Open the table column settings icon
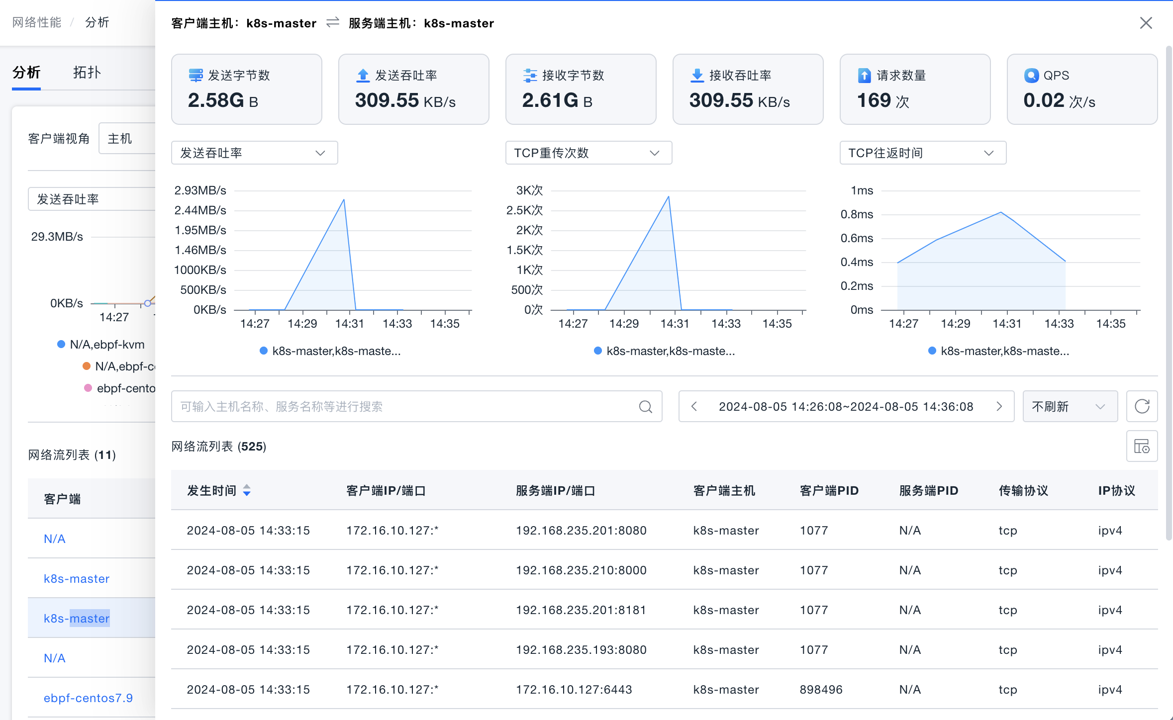Viewport: 1173px width, 720px height. click(1142, 446)
